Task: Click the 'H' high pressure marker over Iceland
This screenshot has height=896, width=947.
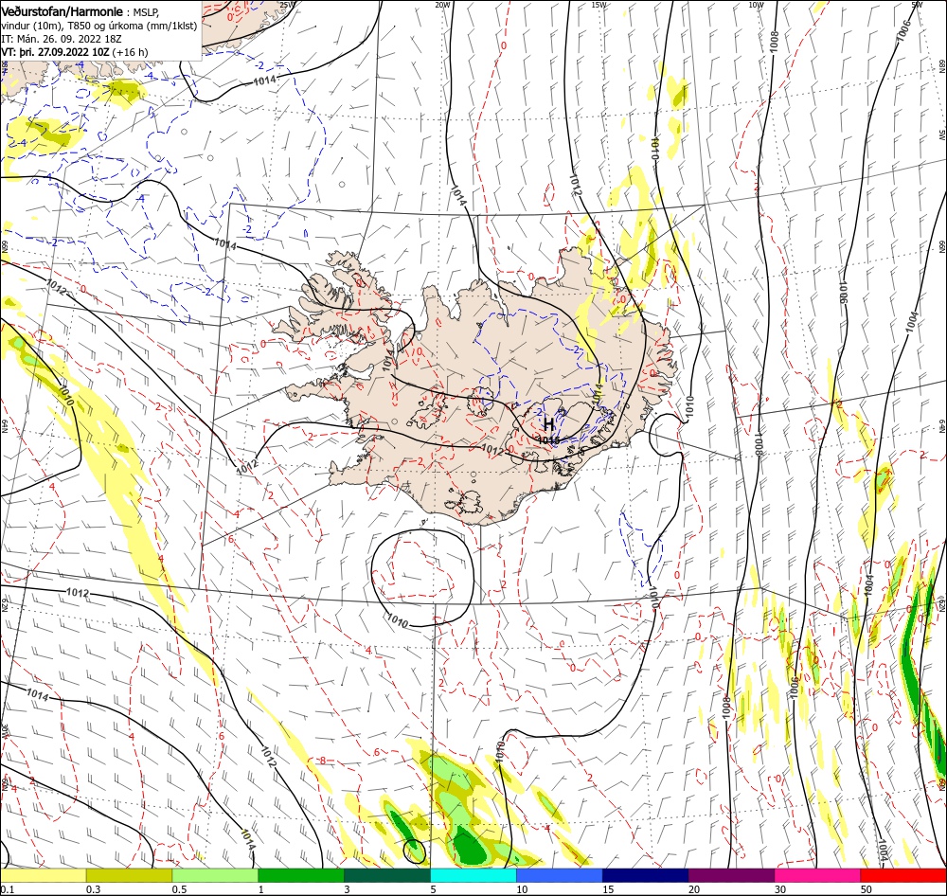Action: point(549,423)
